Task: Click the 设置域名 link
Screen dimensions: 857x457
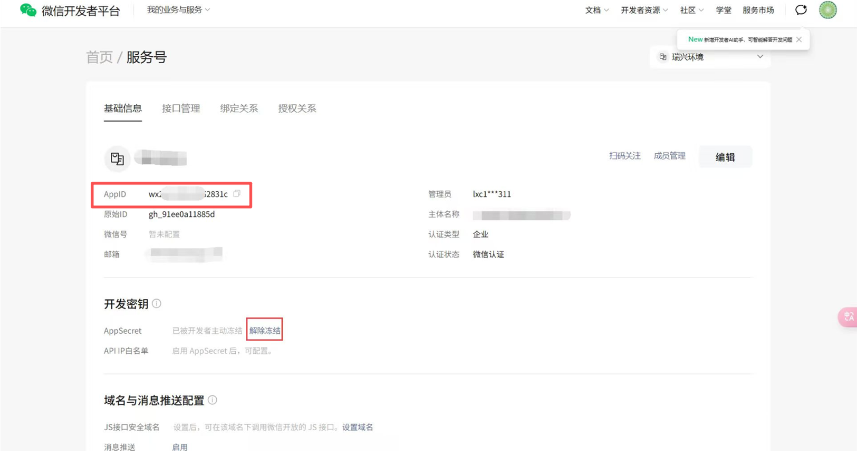Action: coord(358,427)
